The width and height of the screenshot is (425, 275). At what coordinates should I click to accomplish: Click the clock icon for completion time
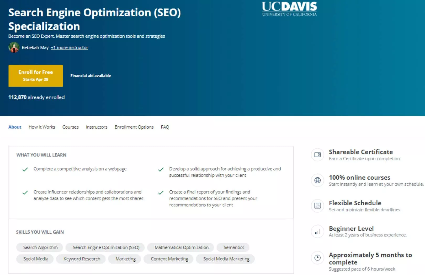tap(317, 258)
